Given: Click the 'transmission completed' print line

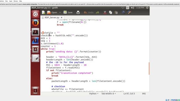Looking at the screenshot, I should (72, 73).
